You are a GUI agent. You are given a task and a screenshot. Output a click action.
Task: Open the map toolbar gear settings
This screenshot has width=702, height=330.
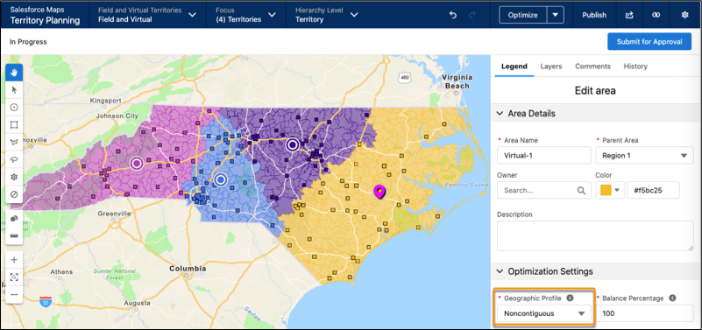[x=14, y=177]
